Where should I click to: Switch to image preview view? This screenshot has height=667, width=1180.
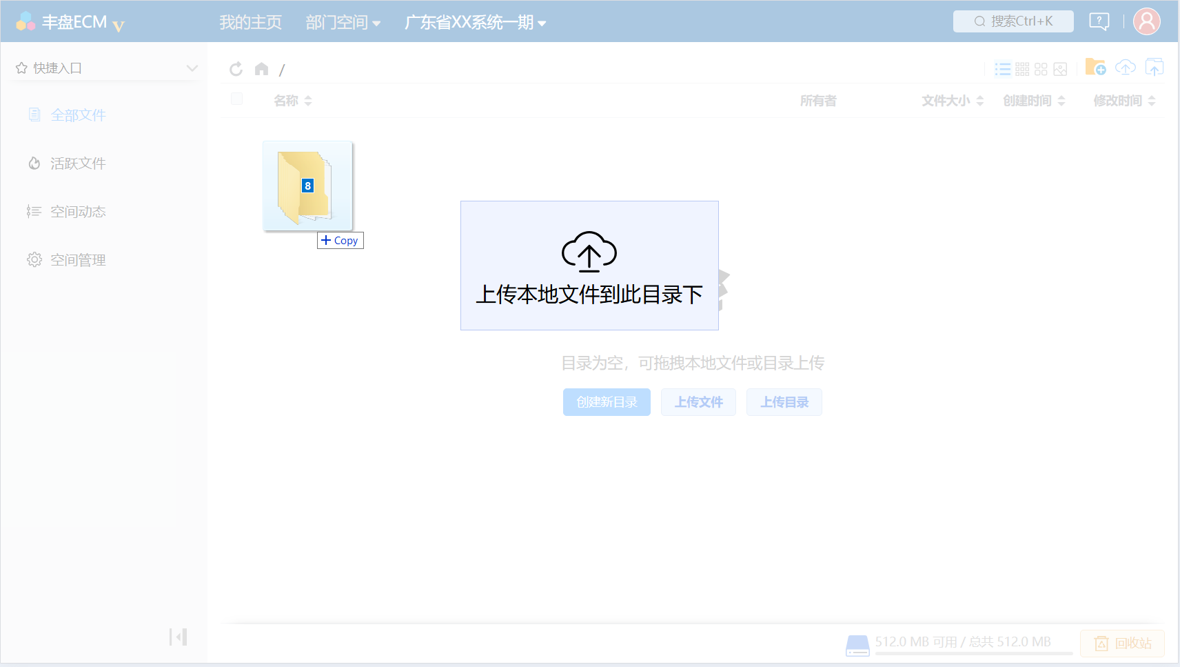[1060, 69]
